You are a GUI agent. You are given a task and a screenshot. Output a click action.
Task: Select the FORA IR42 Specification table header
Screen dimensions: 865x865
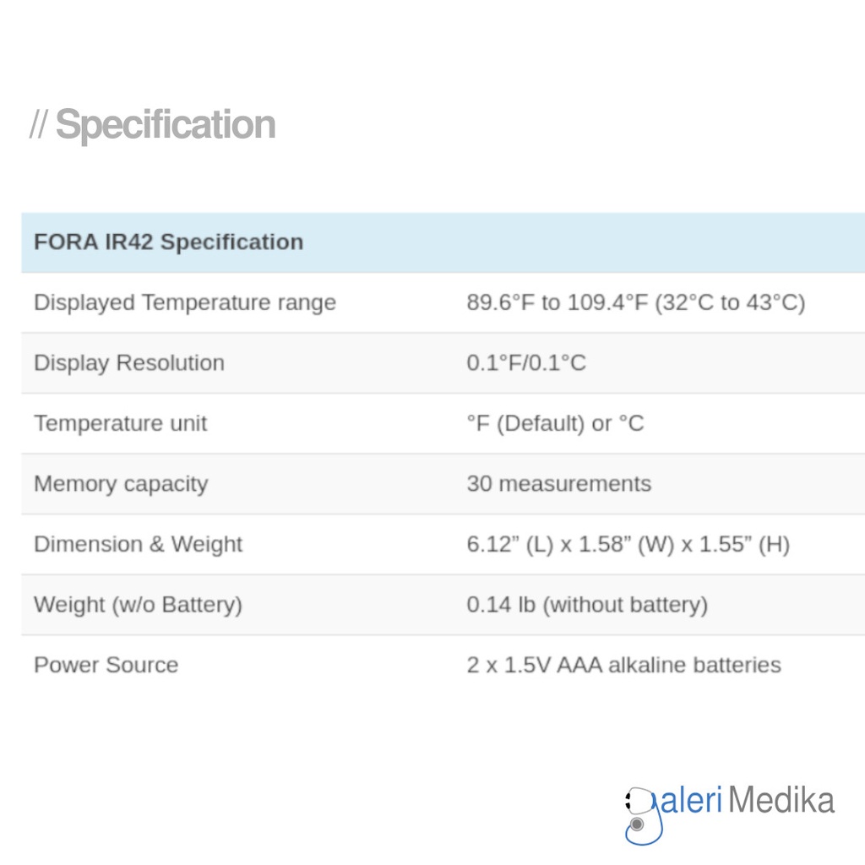coord(168,242)
